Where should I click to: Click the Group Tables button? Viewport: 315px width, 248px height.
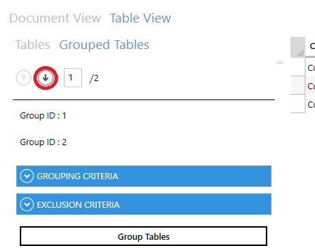(143, 236)
